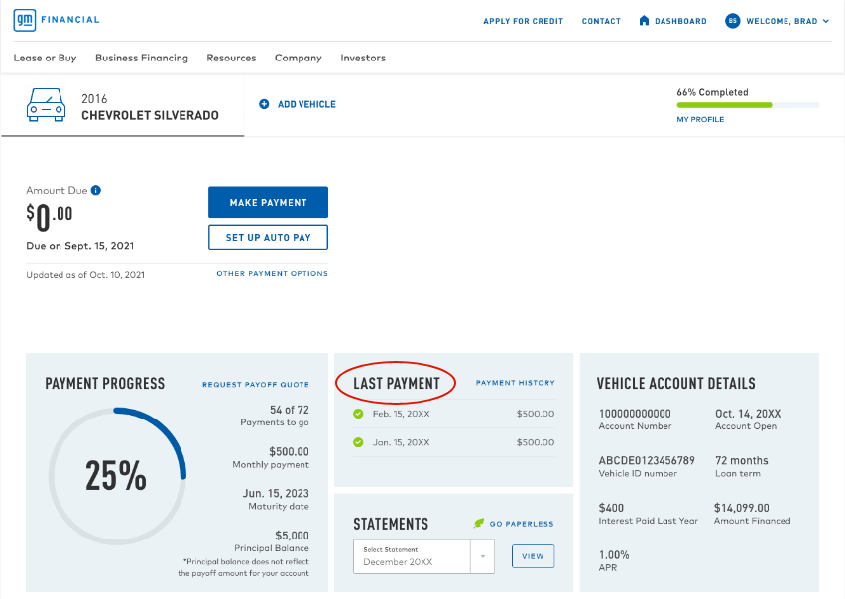Click the $500.00 amount on Jan. 15 row
The width and height of the screenshot is (845, 599).
[x=536, y=442]
